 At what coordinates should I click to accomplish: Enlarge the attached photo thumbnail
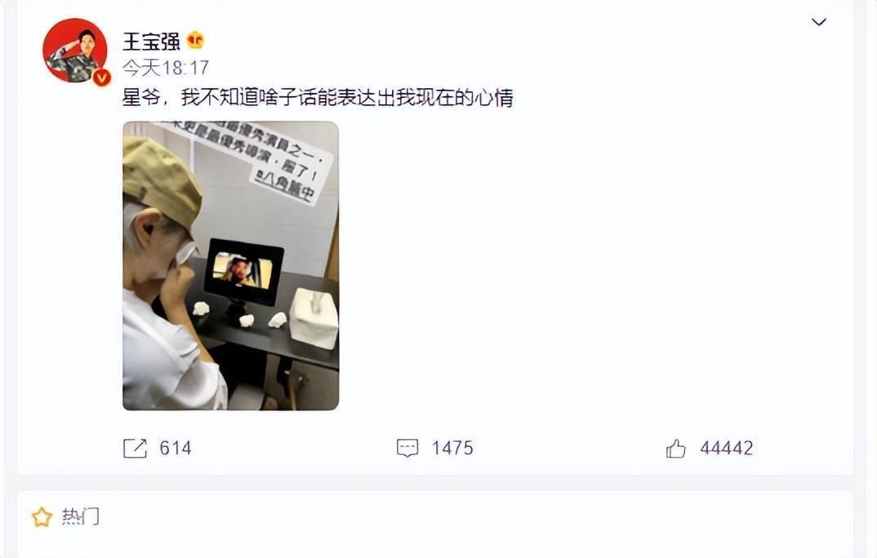(x=230, y=266)
